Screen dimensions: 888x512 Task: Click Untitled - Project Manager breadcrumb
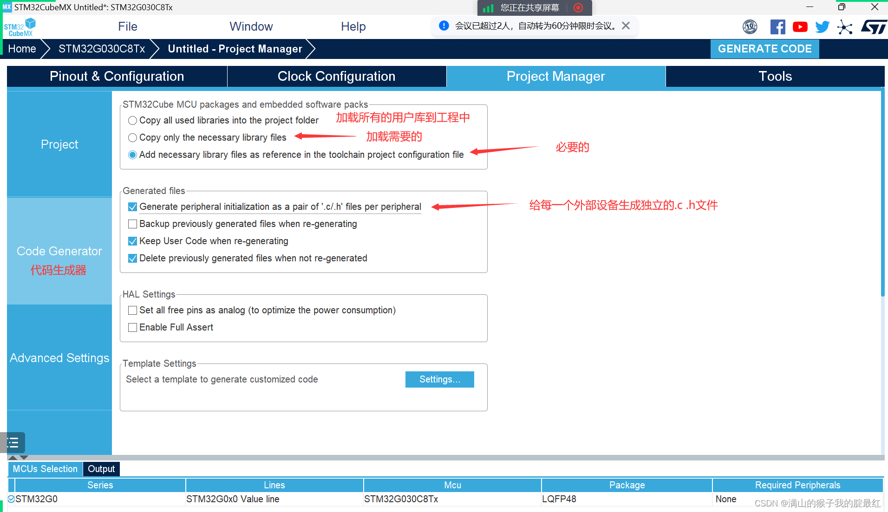[235, 49]
